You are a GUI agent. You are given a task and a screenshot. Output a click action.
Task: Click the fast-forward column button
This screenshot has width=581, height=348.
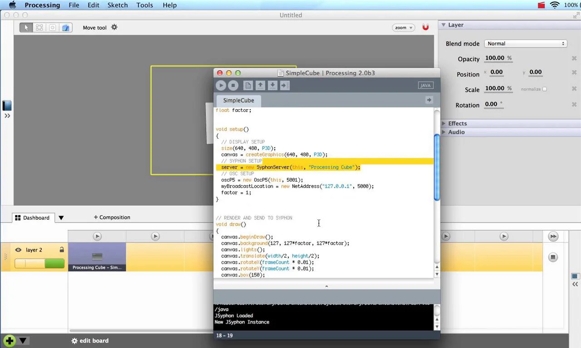pyautogui.click(x=553, y=236)
